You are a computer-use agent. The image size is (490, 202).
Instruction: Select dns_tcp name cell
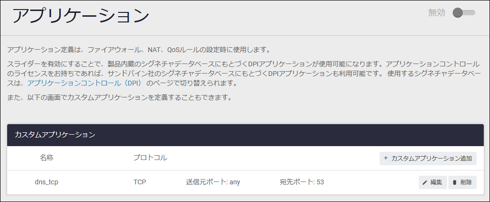[x=46, y=182]
